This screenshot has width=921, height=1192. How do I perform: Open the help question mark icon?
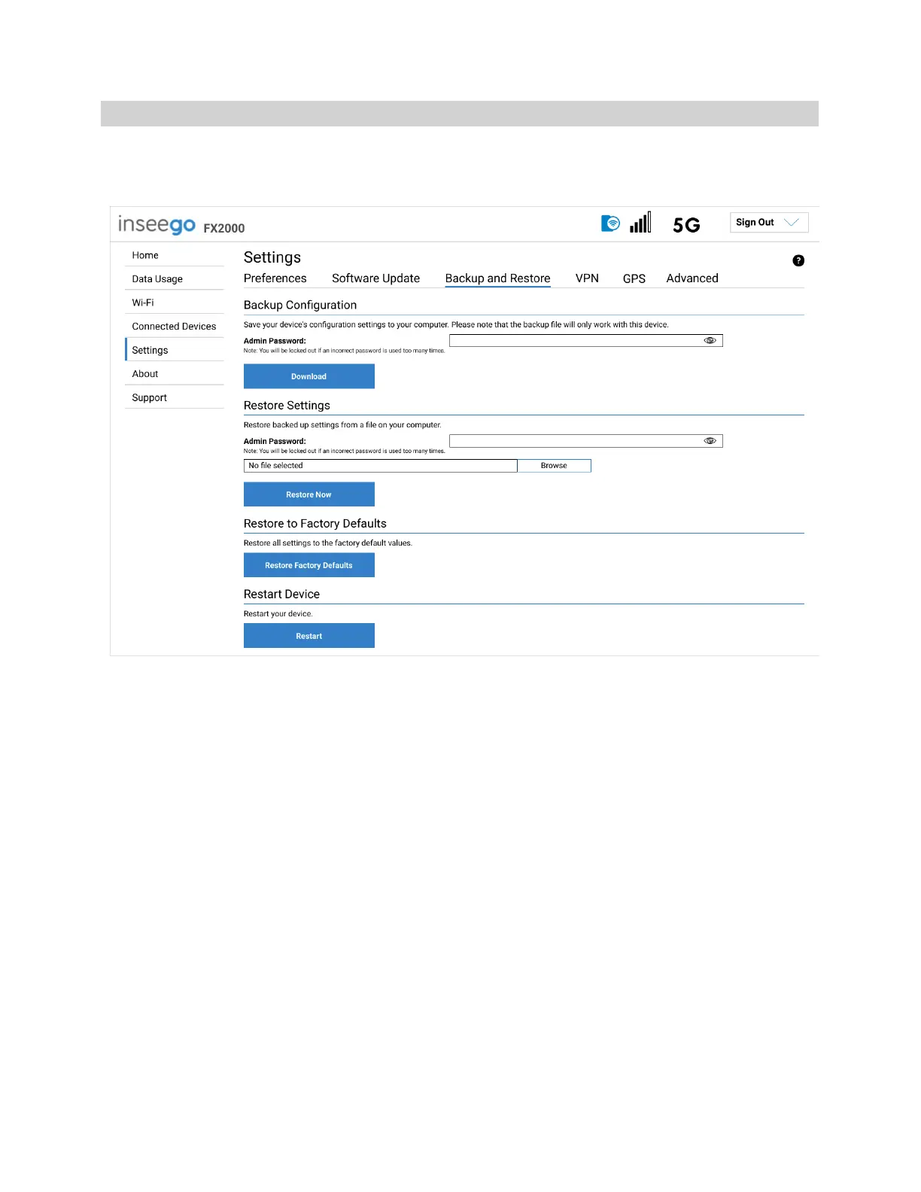[x=798, y=260]
